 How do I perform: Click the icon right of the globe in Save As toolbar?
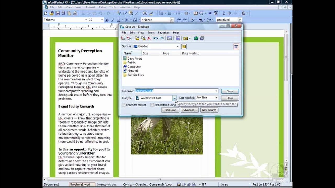(x=202, y=38)
